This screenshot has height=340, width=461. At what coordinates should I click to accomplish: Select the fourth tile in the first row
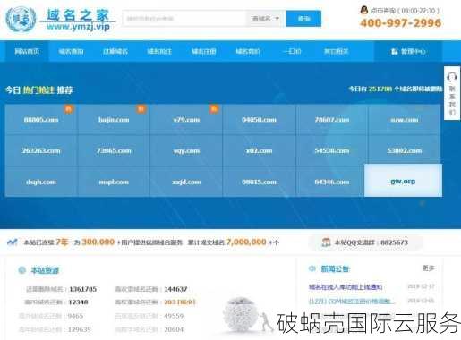tap(259, 120)
